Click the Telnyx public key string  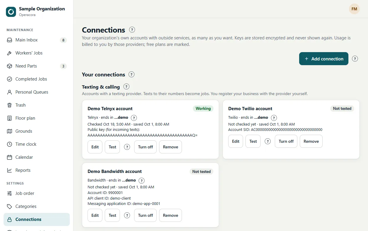click(x=142, y=135)
